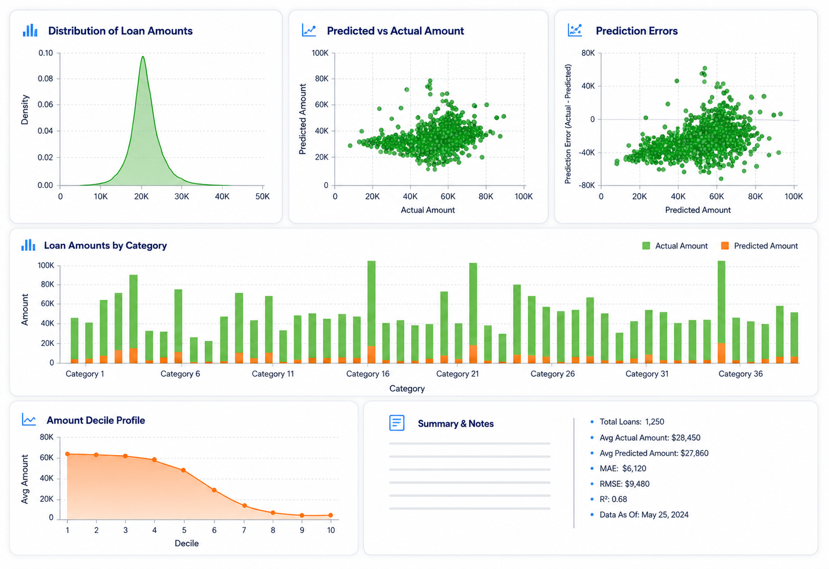Click the decile 1 data point on the line
The height and width of the screenshot is (569, 829).
(67, 454)
